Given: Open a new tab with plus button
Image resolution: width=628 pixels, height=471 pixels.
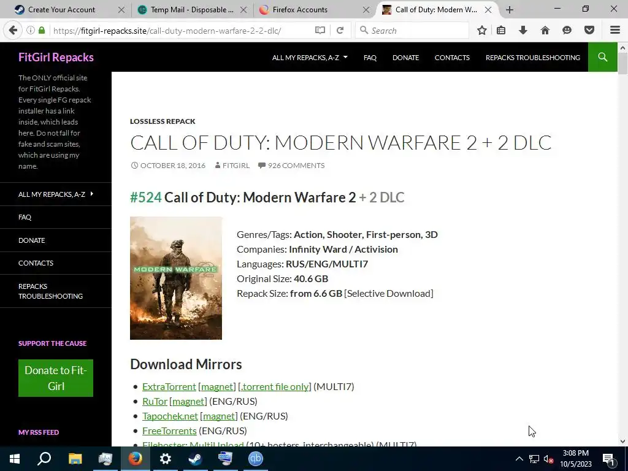Looking at the screenshot, I should click(510, 10).
